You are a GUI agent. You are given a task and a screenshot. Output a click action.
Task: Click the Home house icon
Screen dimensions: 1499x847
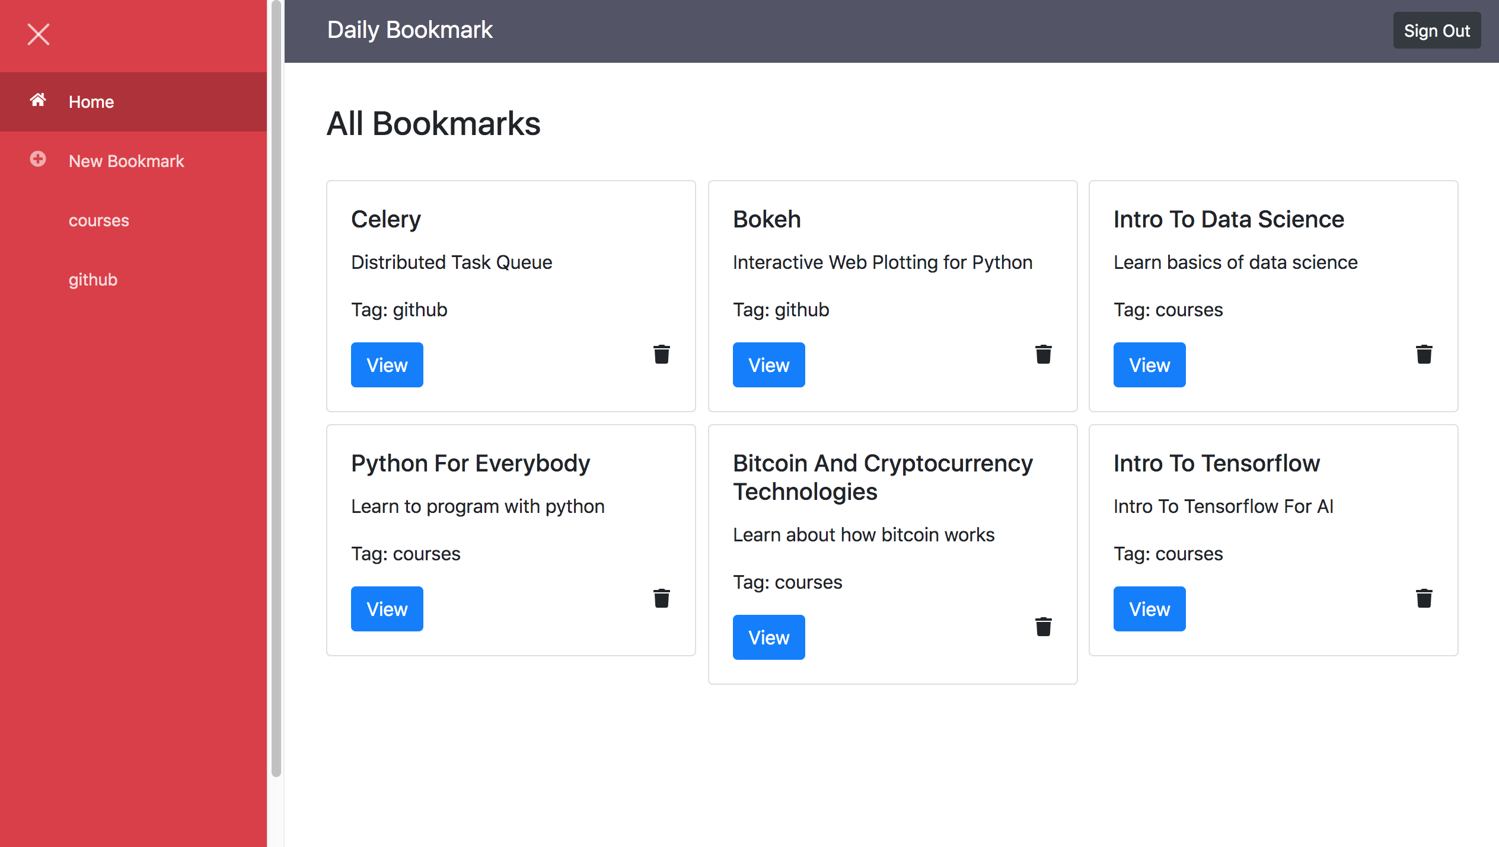coord(38,100)
